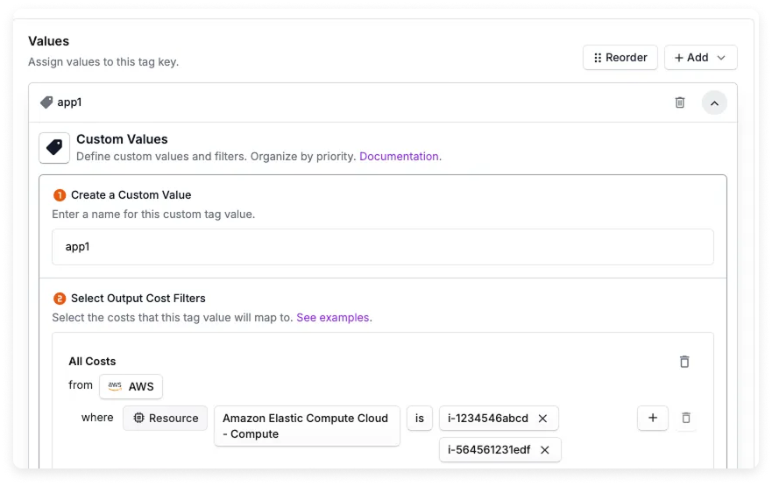Open the AWS provider selector
Viewport: 772px width, 486px height.
click(x=131, y=387)
